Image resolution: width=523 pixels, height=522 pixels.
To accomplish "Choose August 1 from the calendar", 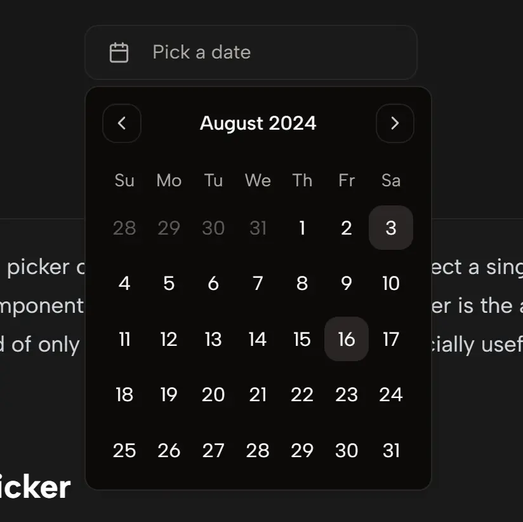I will tap(302, 228).
